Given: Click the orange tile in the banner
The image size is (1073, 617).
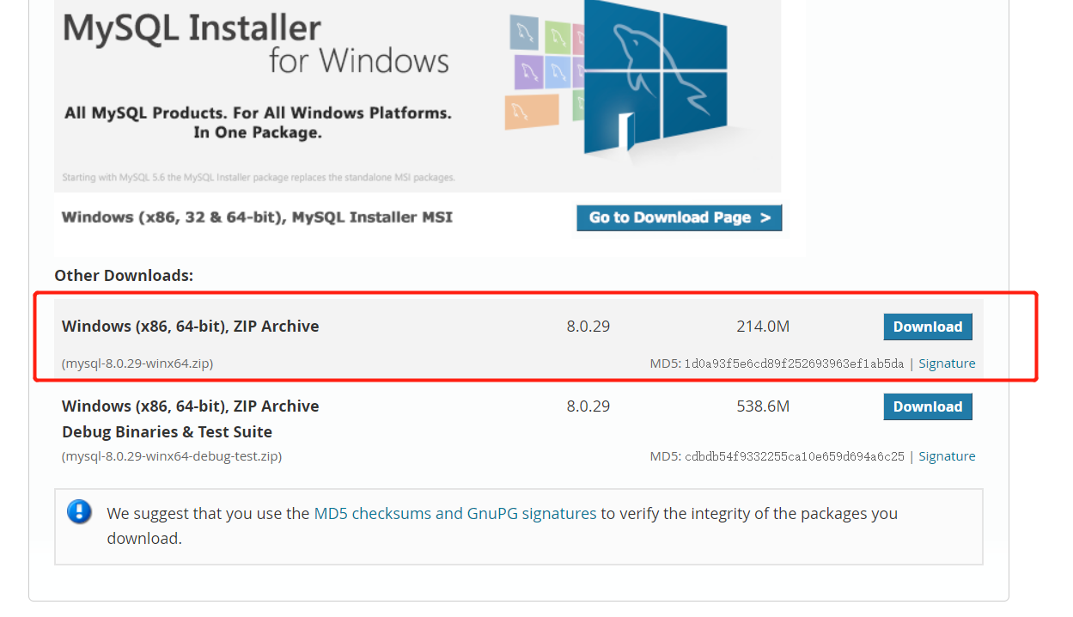Looking at the screenshot, I should pyautogui.click(x=531, y=112).
